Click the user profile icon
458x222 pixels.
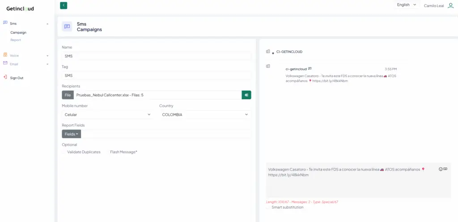coord(450,5)
